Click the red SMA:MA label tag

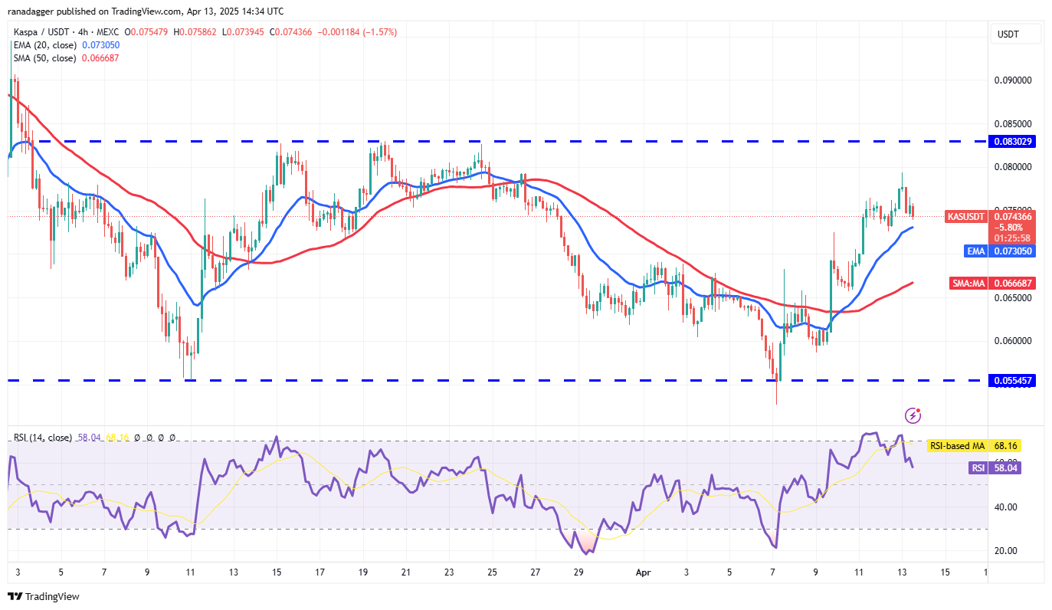pyautogui.click(x=969, y=283)
